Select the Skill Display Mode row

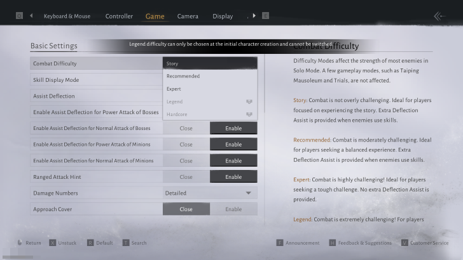click(x=96, y=80)
